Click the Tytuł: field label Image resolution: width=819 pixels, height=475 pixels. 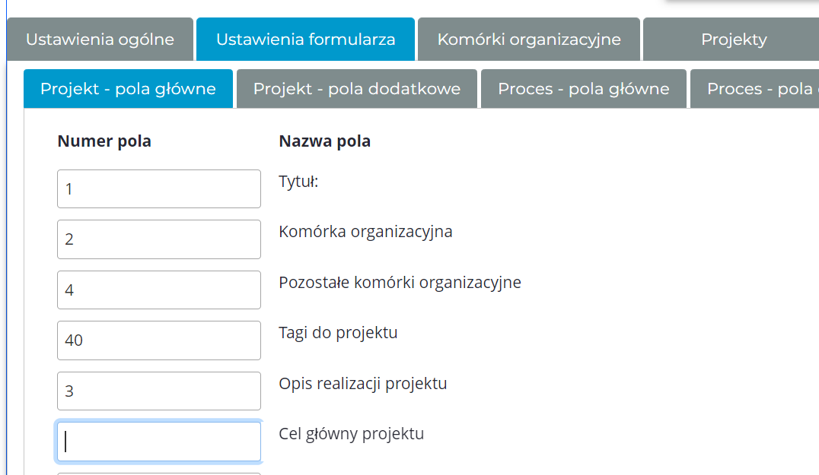[x=298, y=182]
